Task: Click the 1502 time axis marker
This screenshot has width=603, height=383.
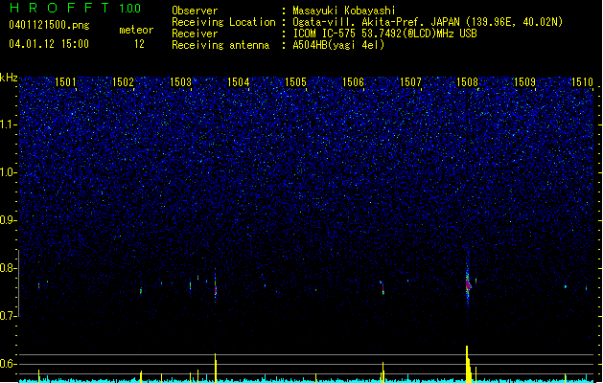Action: pos(123,82)
